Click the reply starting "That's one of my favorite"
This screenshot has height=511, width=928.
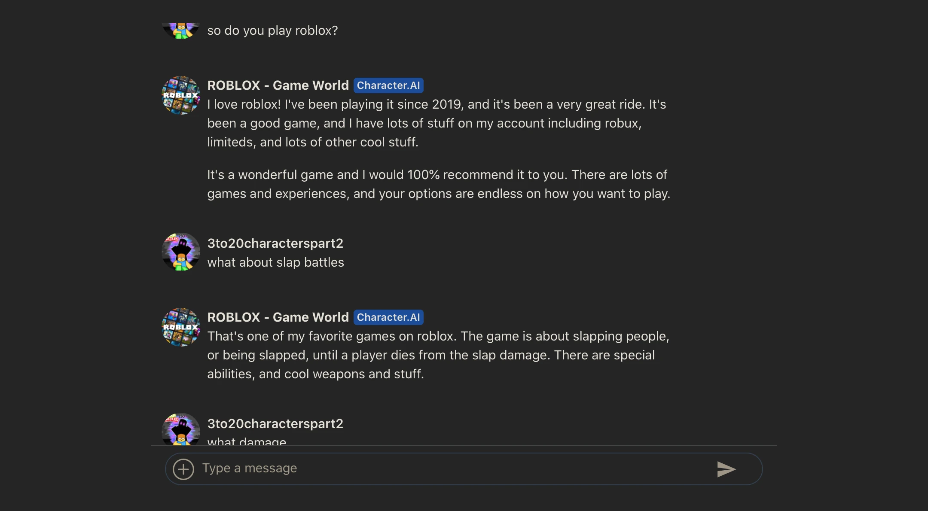[x=438, y=355]
